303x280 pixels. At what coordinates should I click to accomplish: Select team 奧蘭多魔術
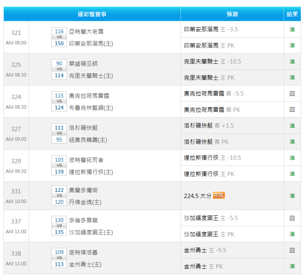[83, 190]
